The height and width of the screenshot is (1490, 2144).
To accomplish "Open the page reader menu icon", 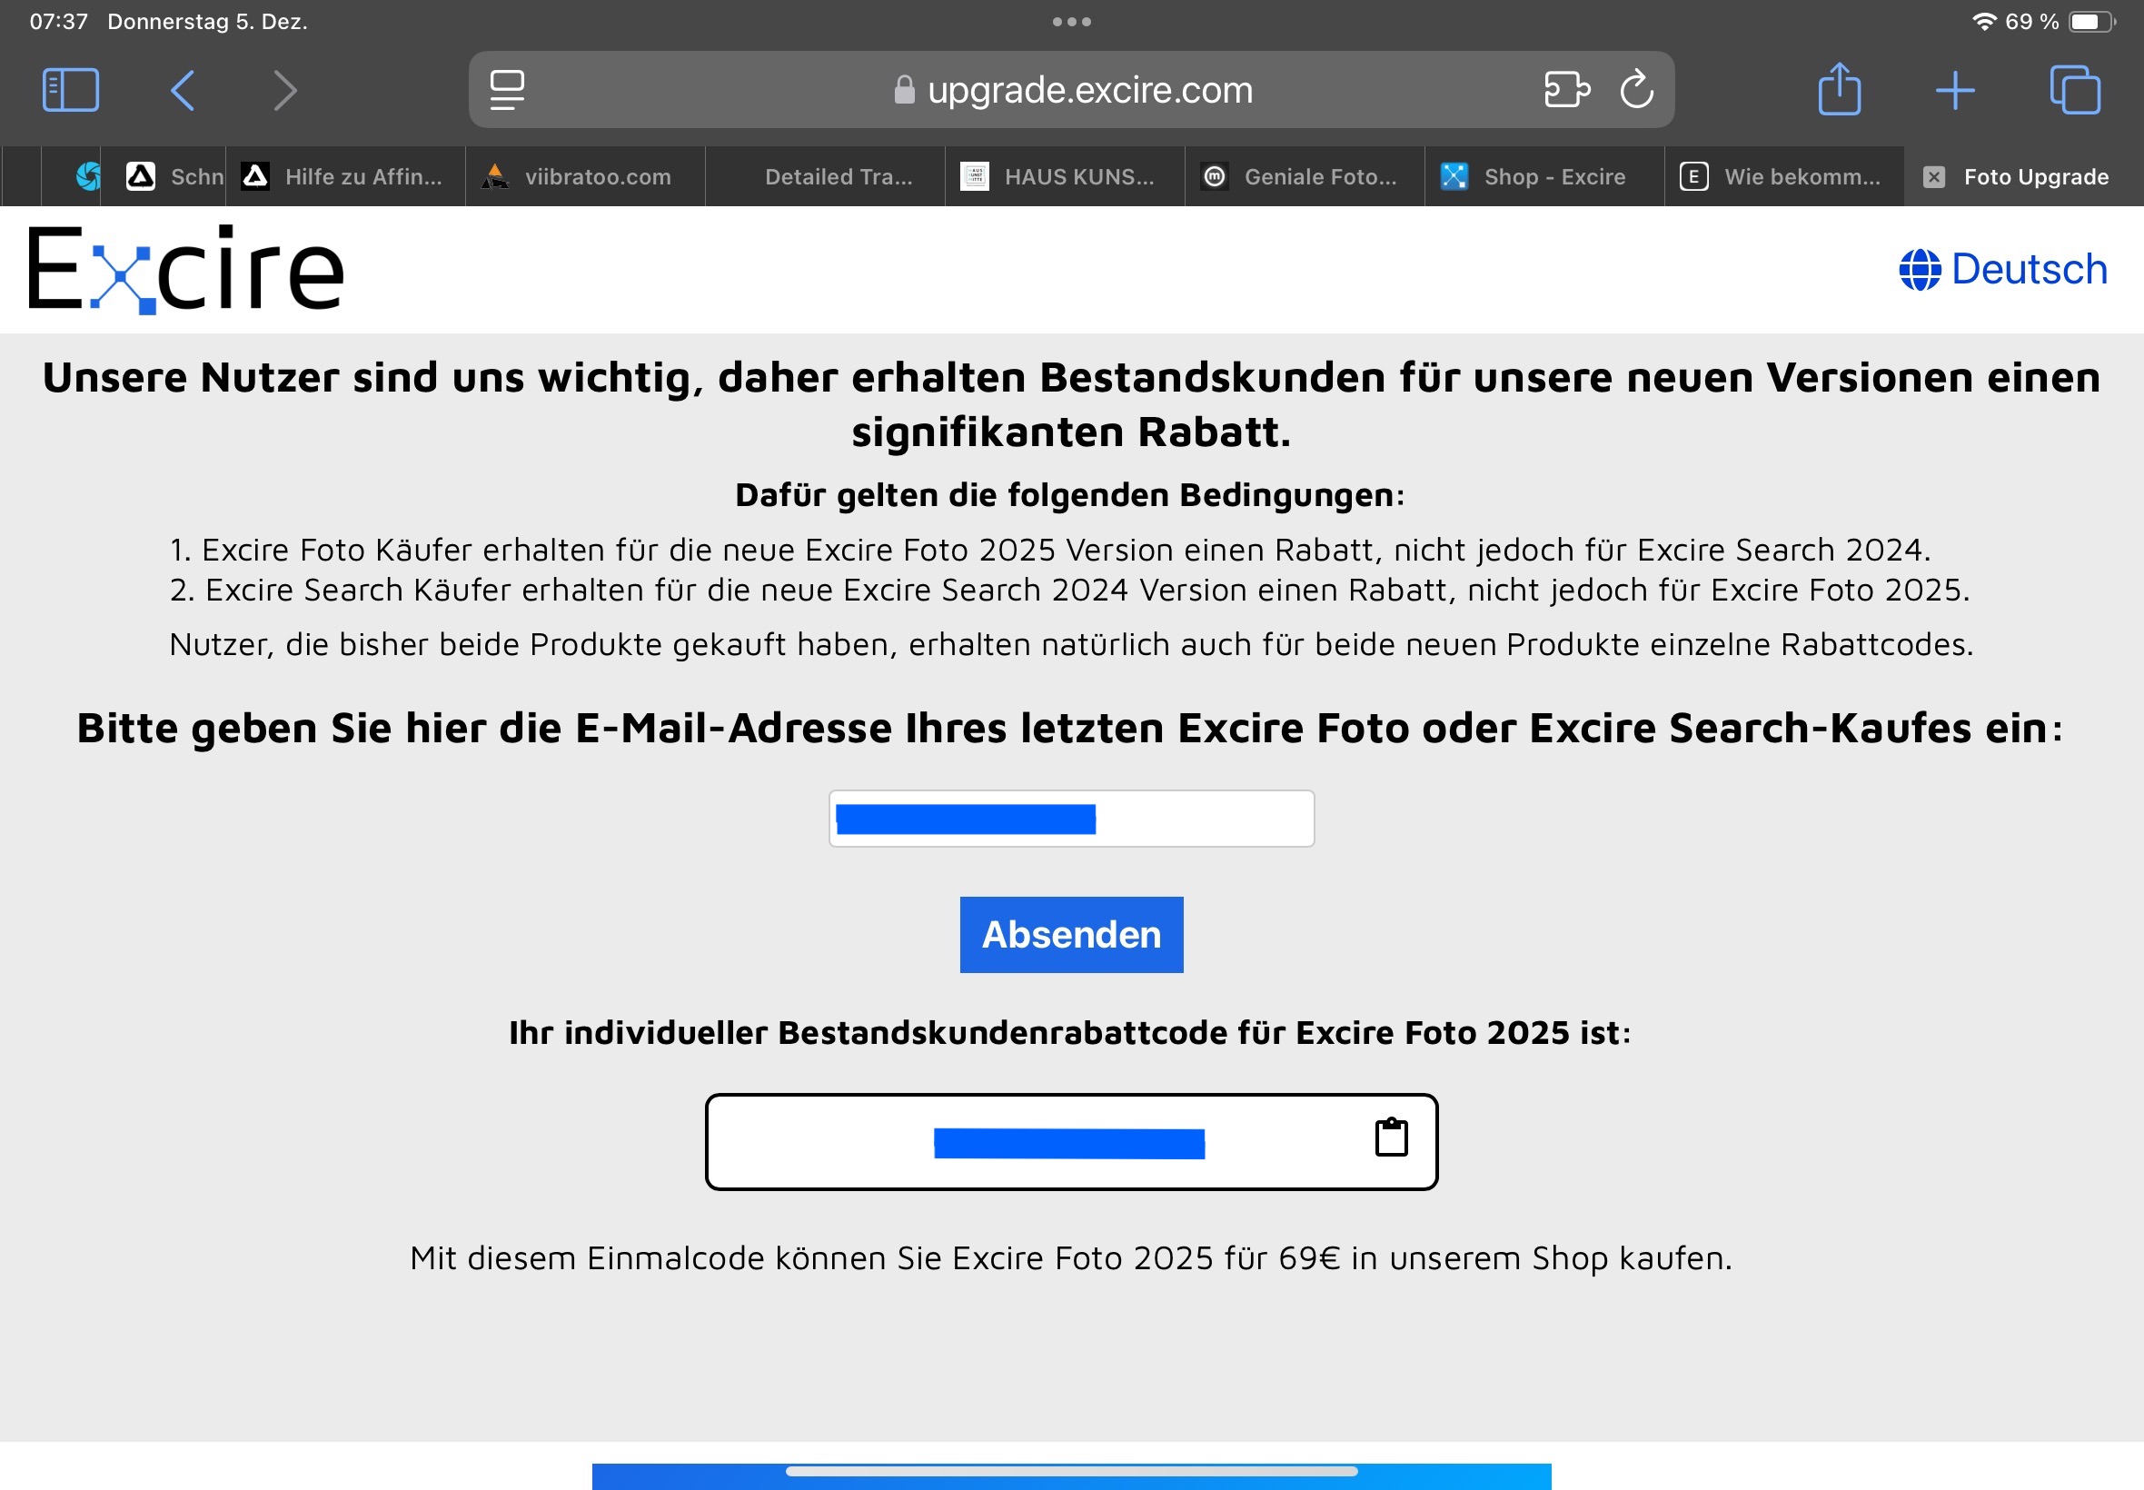I will pyautogui.click(x=507, y=91).
